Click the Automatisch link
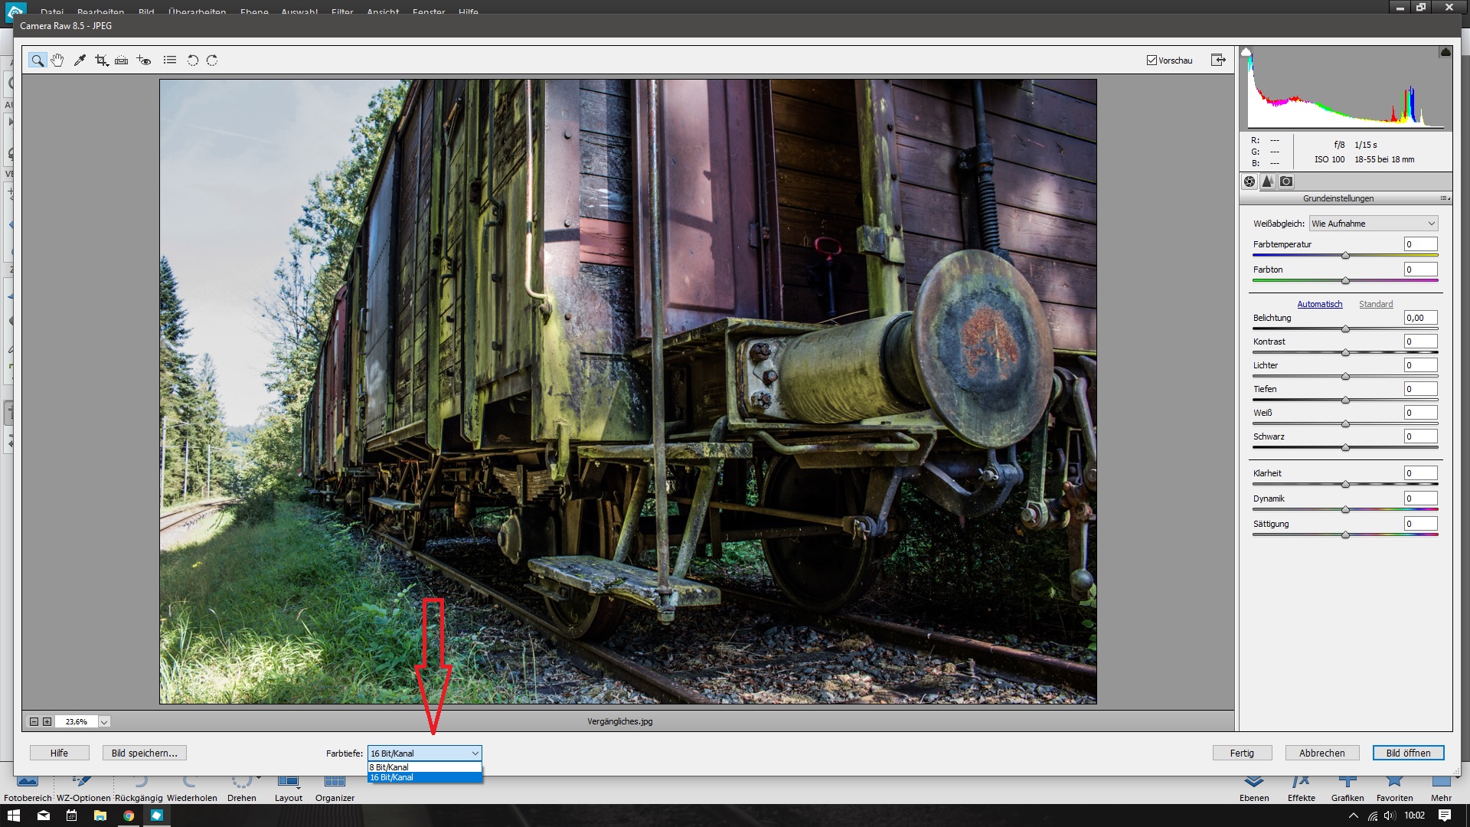The image size is (1470, 827). pyautogui.click(x=1319, y=304)
